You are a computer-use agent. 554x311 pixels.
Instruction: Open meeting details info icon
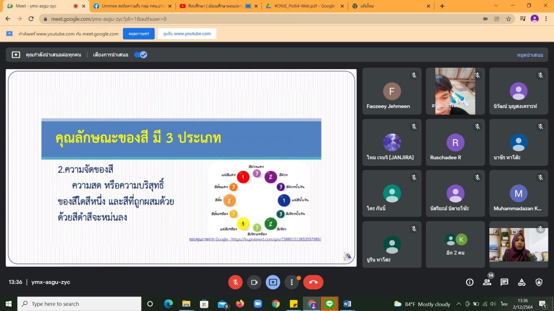[x=470, y=282]
